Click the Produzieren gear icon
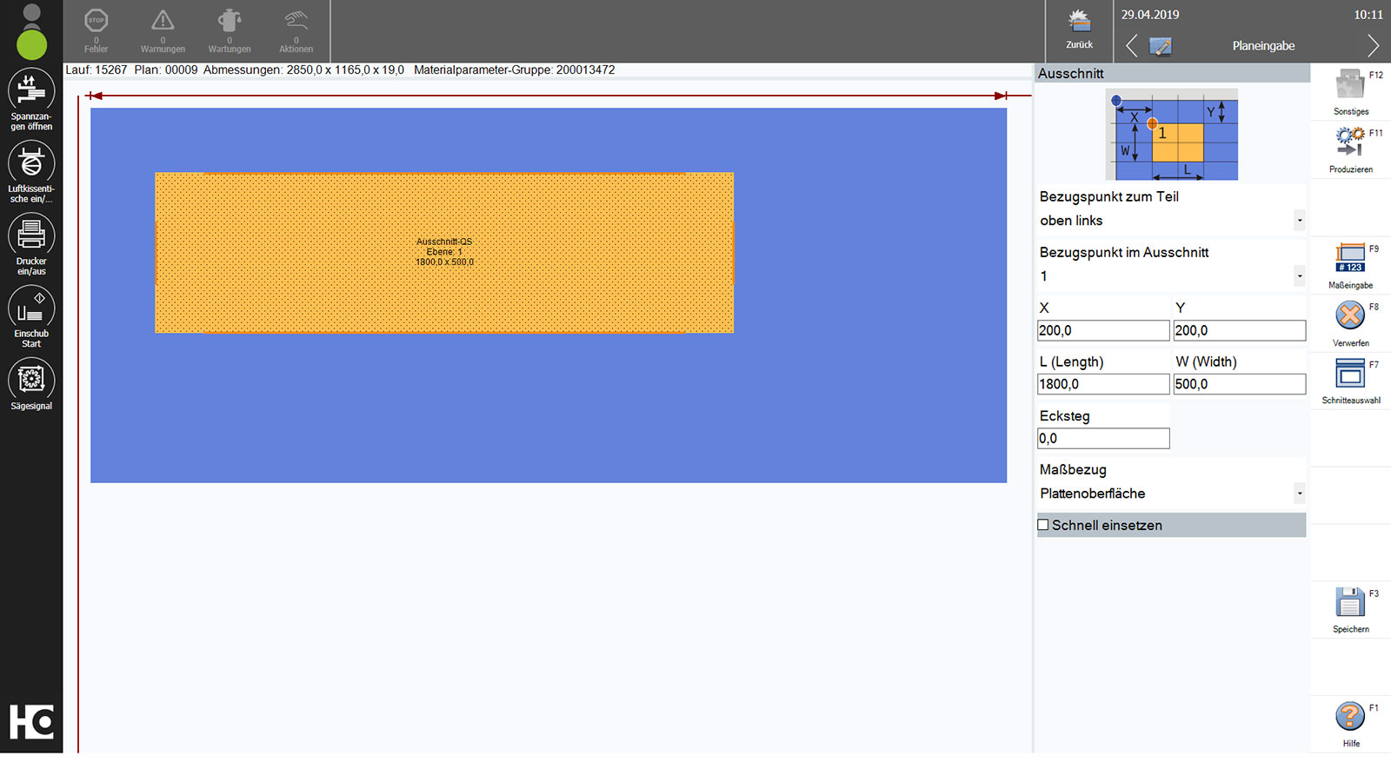The width and height of the screenshot is (1391, 782). tap(1350, 142)
